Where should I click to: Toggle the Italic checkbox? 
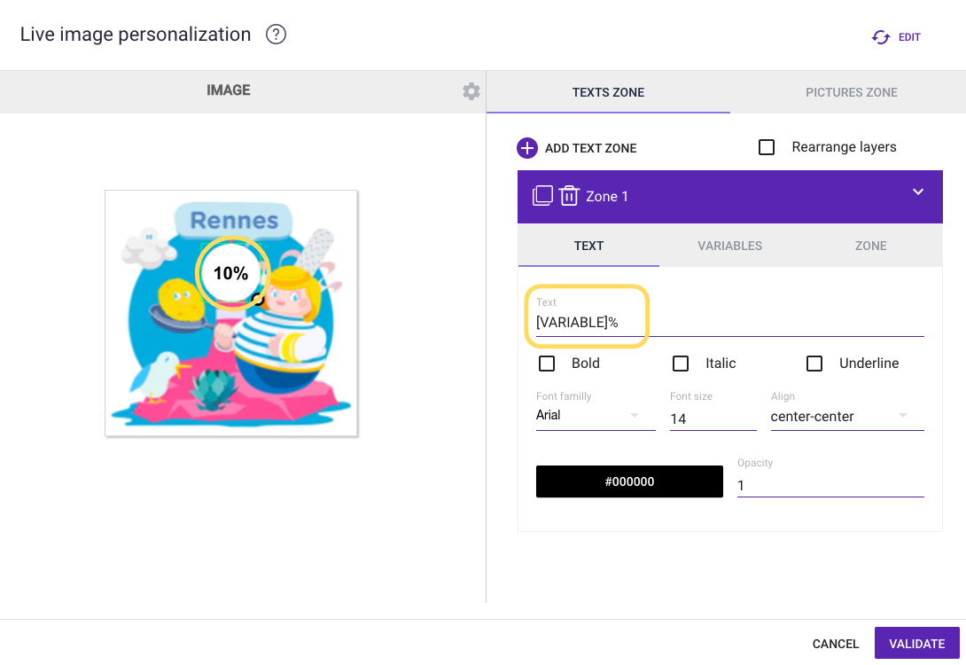tap(681, 364)
